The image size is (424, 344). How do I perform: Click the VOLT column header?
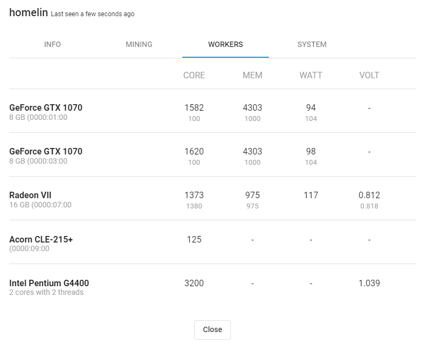pos(369,76)
